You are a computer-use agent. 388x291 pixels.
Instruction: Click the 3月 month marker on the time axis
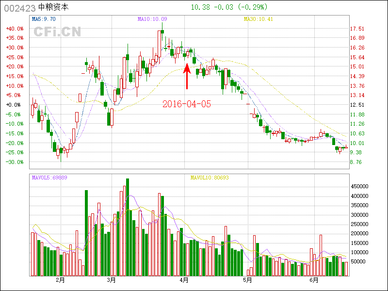[112, 280]
